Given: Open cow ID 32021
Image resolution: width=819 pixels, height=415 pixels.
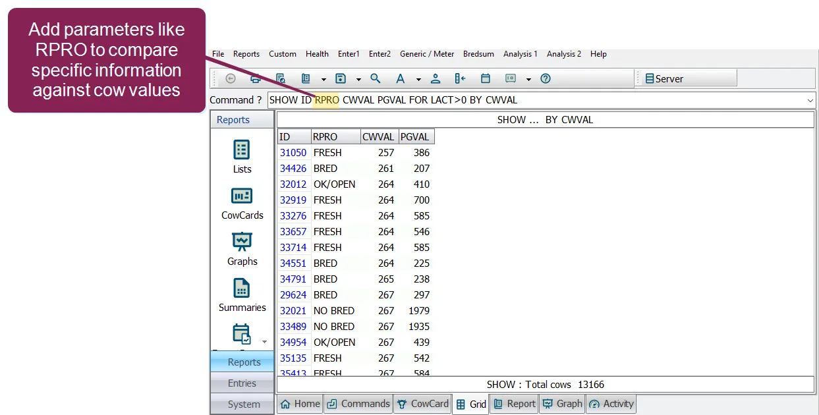Looking at the screenshot, I should pyautogui.click(x=293, y=310).
